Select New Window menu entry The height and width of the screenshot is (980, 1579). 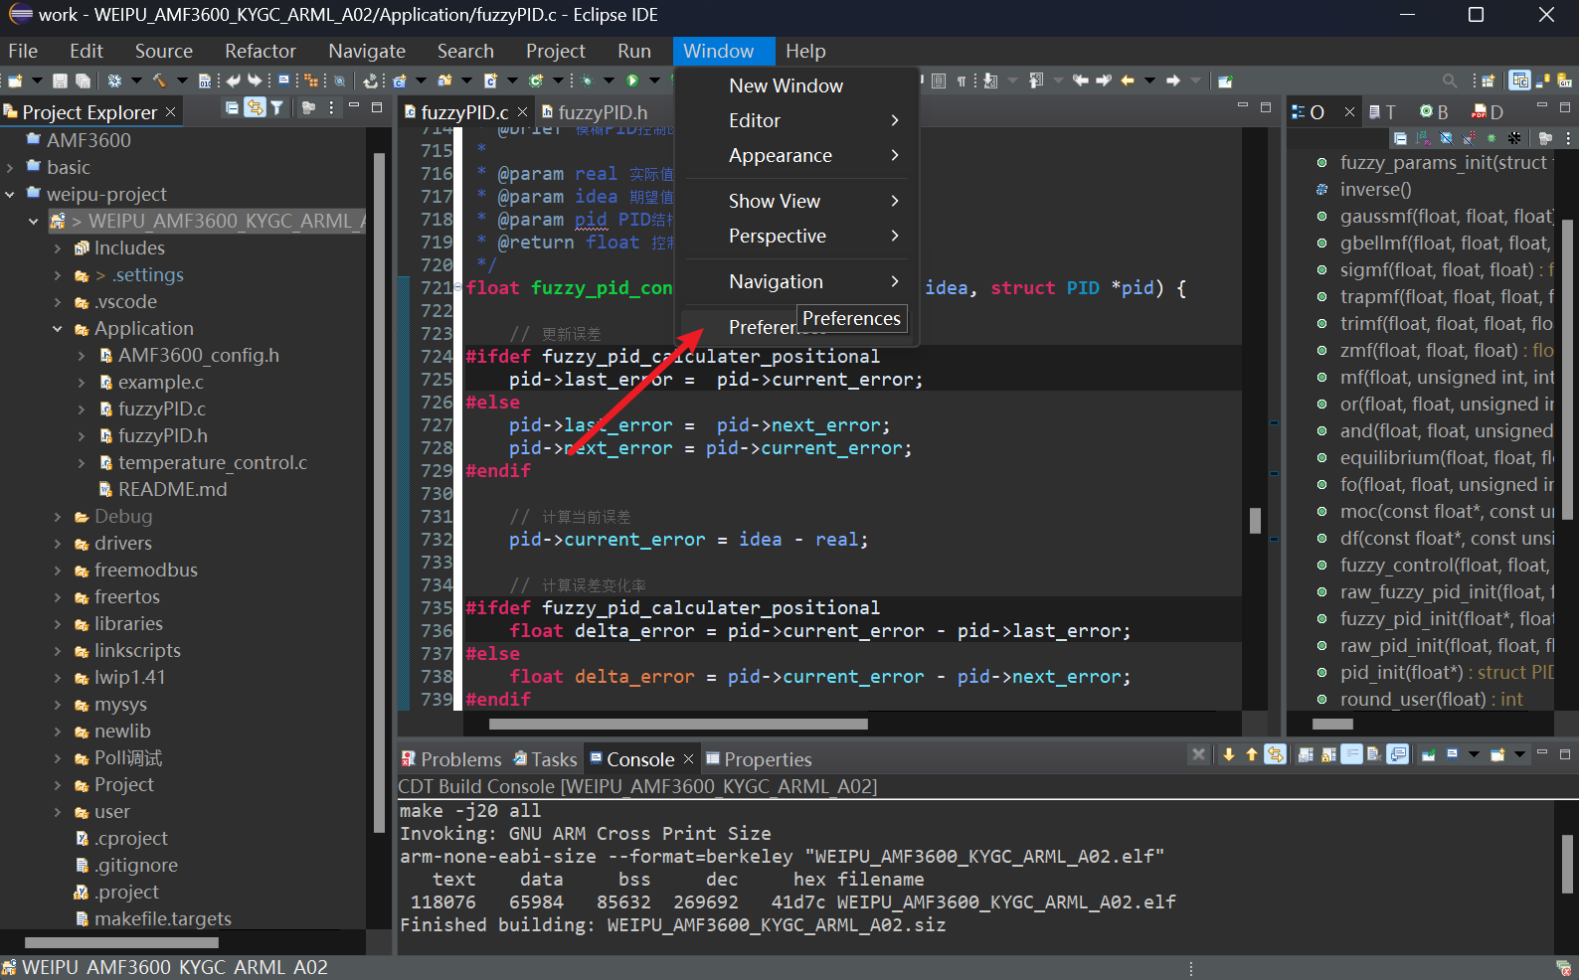click(x=786, y=85)
